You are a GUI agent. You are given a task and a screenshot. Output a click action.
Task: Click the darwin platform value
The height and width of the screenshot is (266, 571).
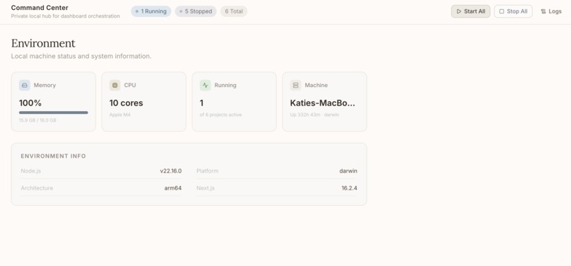click(x=348, y=170)
